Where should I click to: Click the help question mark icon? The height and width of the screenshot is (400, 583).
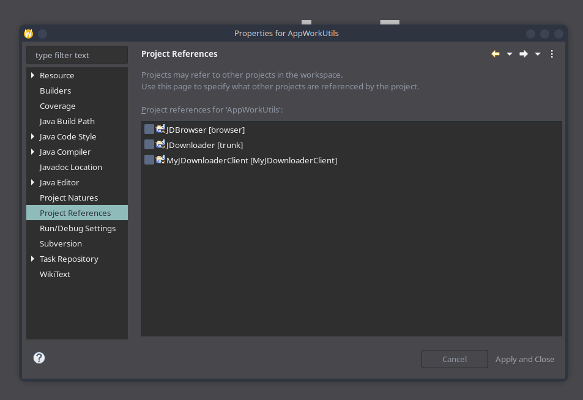(x=39, y=358)
